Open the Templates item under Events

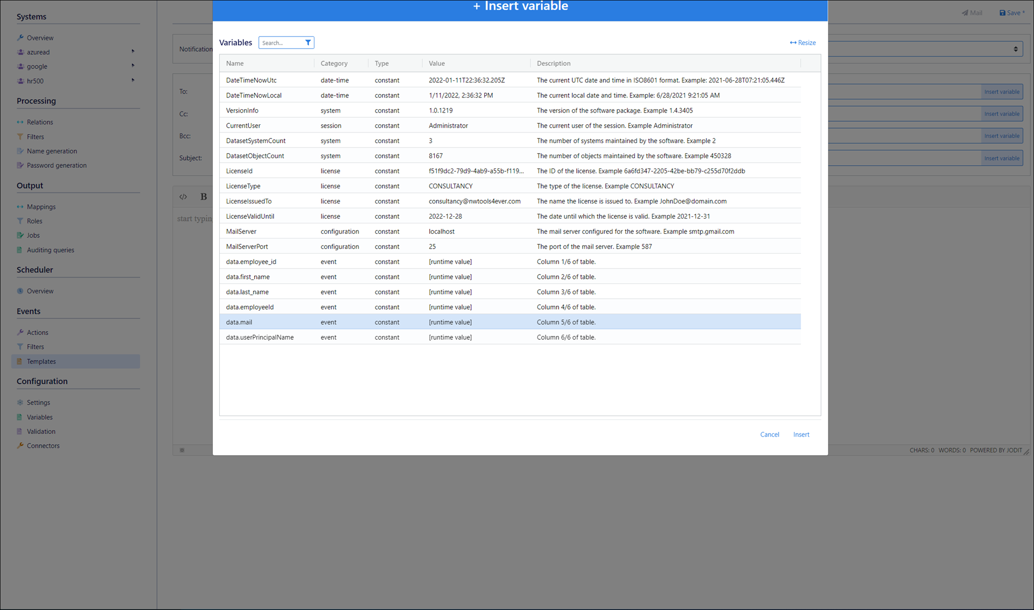[x=41, y=361]
